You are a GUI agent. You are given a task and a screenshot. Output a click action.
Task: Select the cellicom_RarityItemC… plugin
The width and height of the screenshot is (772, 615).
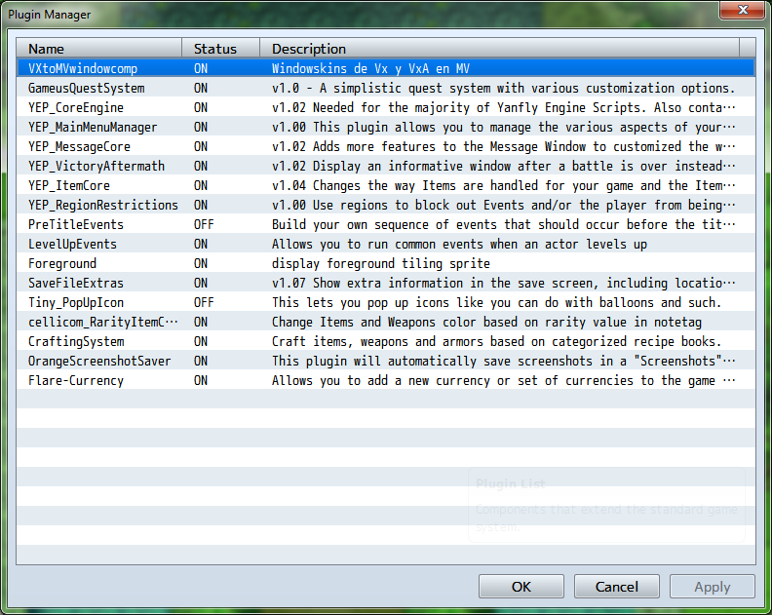385,322
